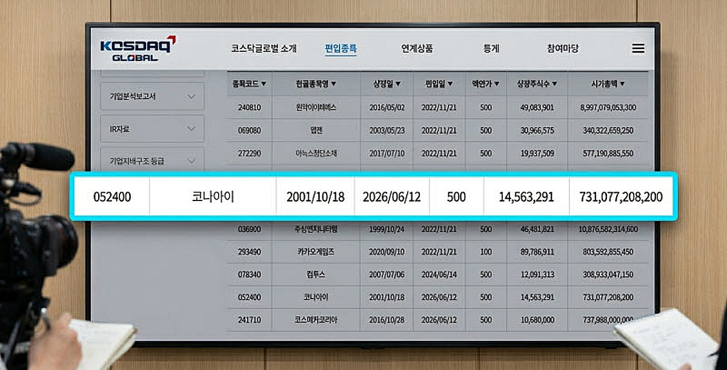Image resolution: width=727 pixels, height=370 pixels.
Task: Open the 코스닥글로벌 소개 menu
Action: [264, 49]
